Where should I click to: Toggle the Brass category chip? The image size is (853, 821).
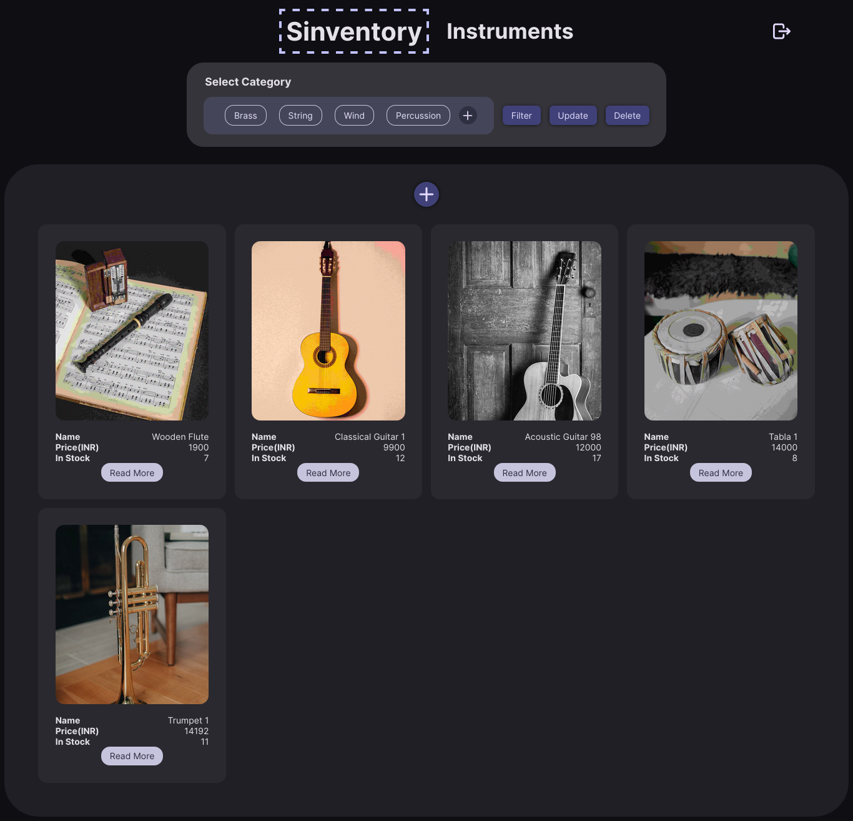(245, 116)
